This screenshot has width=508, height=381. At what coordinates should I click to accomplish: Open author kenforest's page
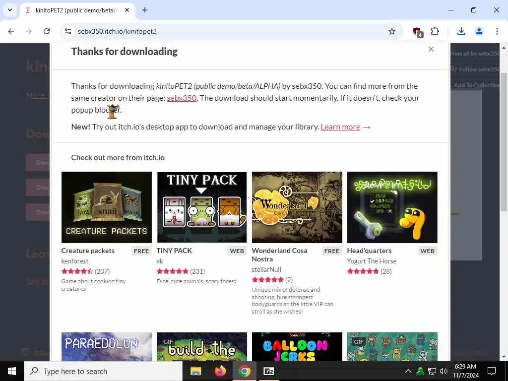[x=75, y=261]
